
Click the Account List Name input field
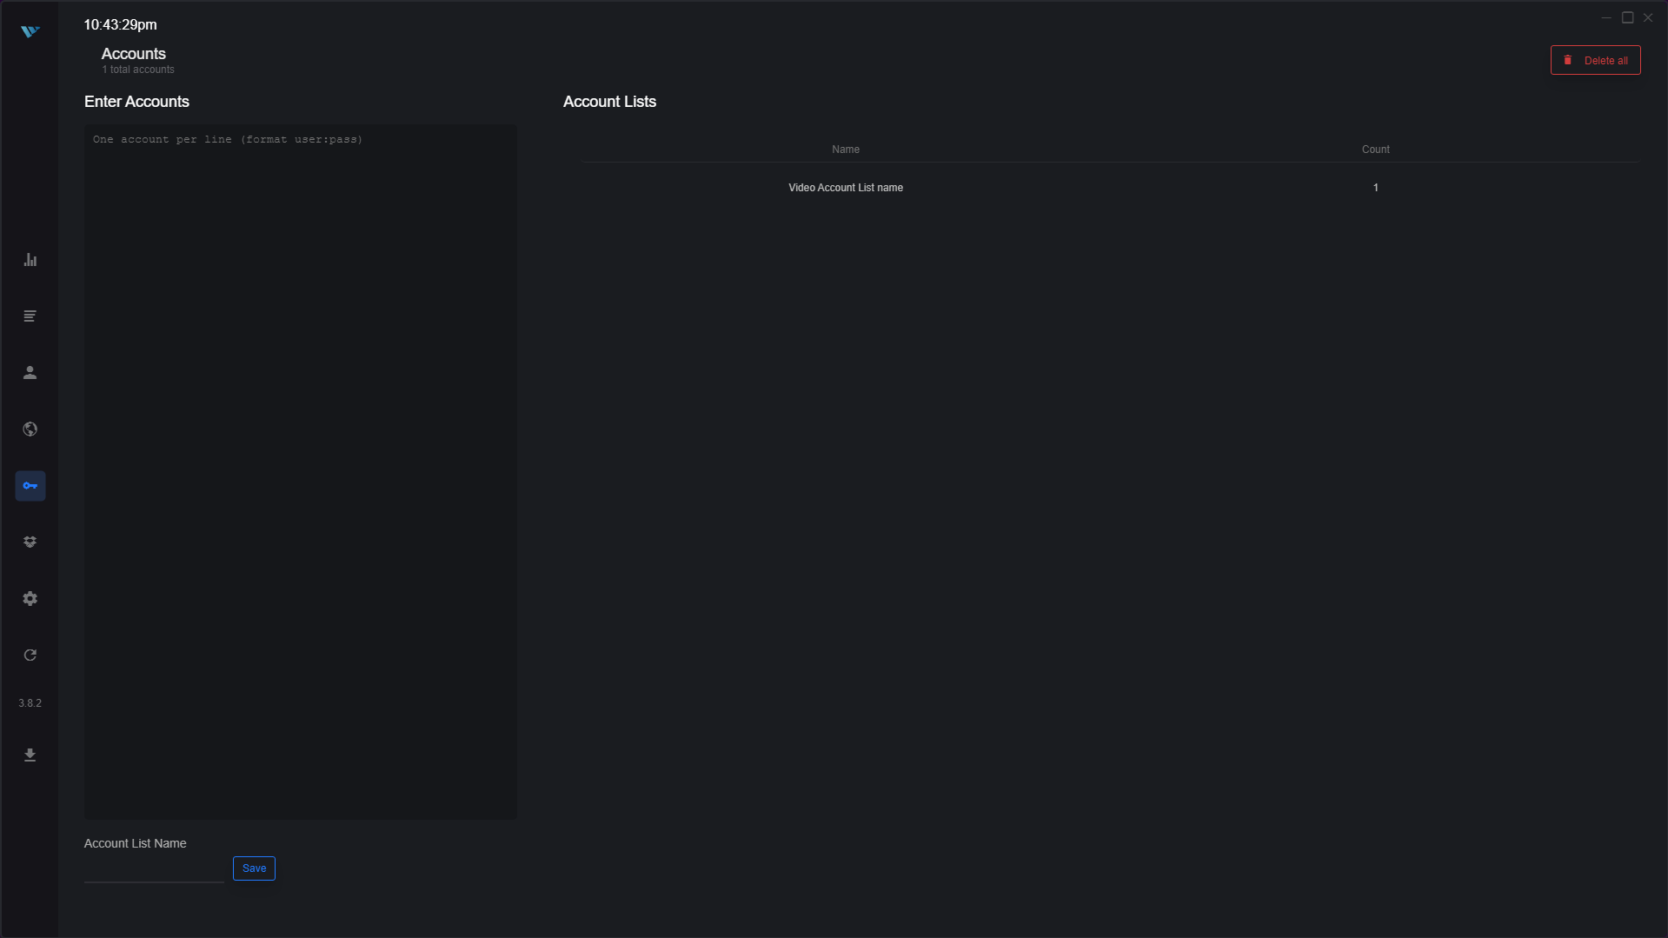[x=154, y=870]
